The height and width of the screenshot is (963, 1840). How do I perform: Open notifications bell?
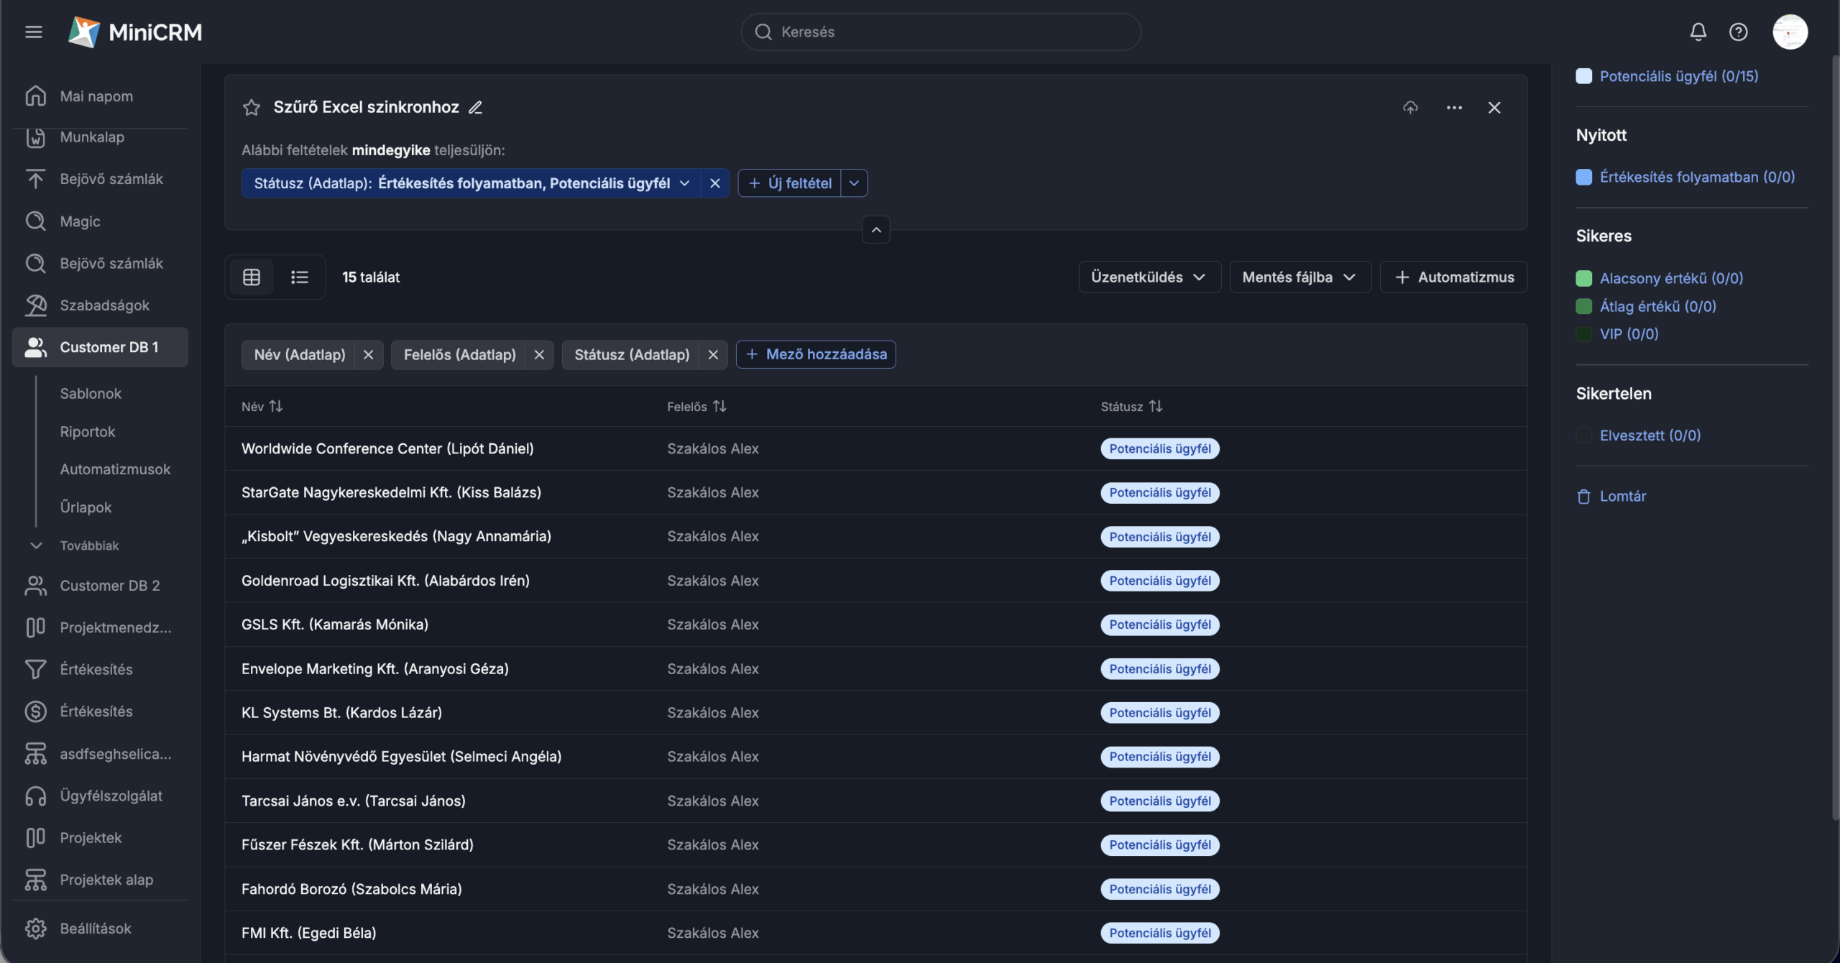click(x=1698, y=32)
